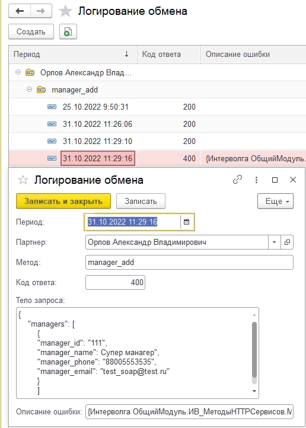Click scroll-down arrow of Тело запроса
This screenshot has width=306, height=428.
(254, 391)
